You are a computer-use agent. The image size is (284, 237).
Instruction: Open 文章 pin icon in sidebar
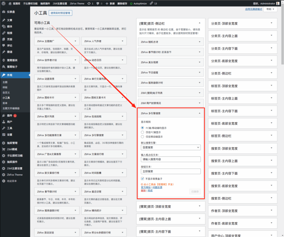point(4,20)
